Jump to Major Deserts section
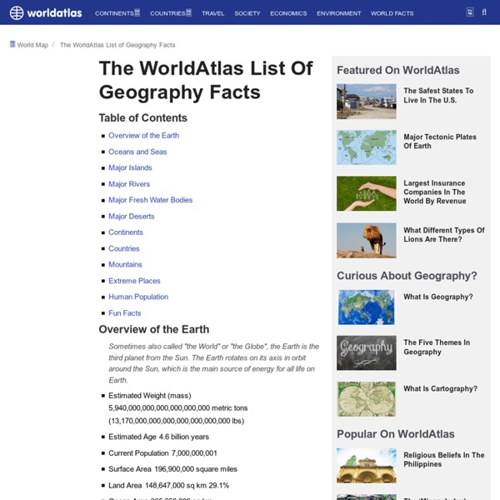The width and height of the screenshot is (500, 500). click(x=132, y=216)
